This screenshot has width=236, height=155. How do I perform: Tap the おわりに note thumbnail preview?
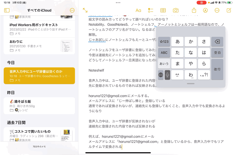click(x=66, y=46)
